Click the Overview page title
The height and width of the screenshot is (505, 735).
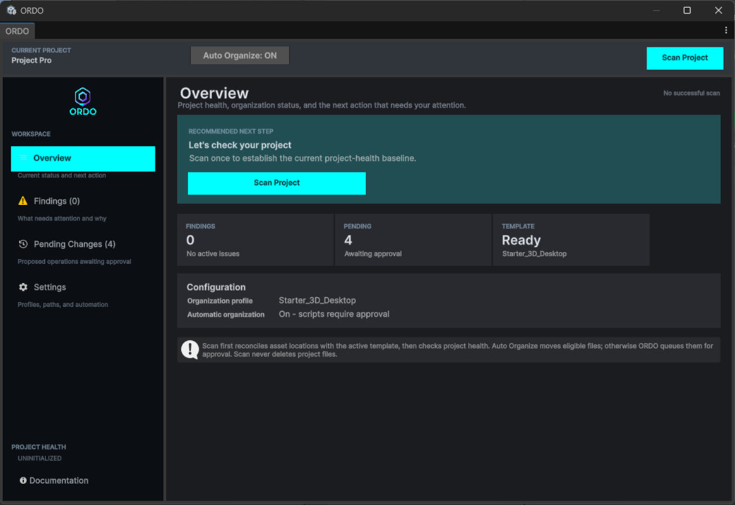pyautogui.click(x=214, y=93)
